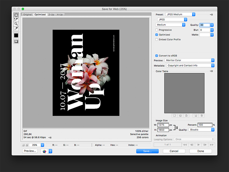Select the Eyedropper tool
The height and width of the screenshot is (172, 229).
click(16, 29)
